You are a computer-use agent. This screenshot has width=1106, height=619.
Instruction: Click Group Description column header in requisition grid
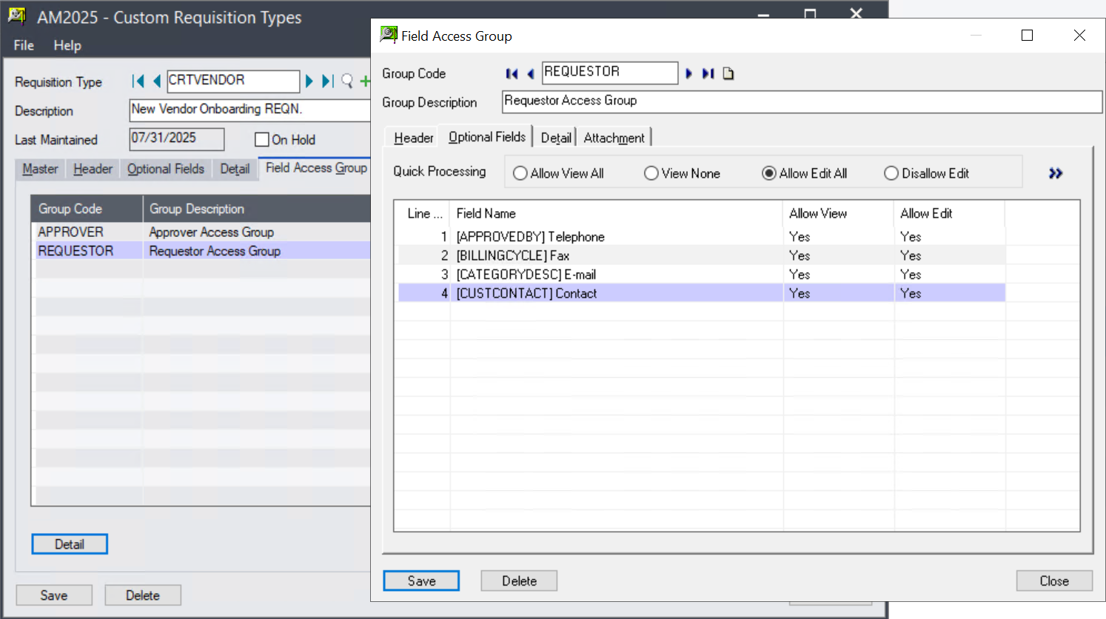257,209
